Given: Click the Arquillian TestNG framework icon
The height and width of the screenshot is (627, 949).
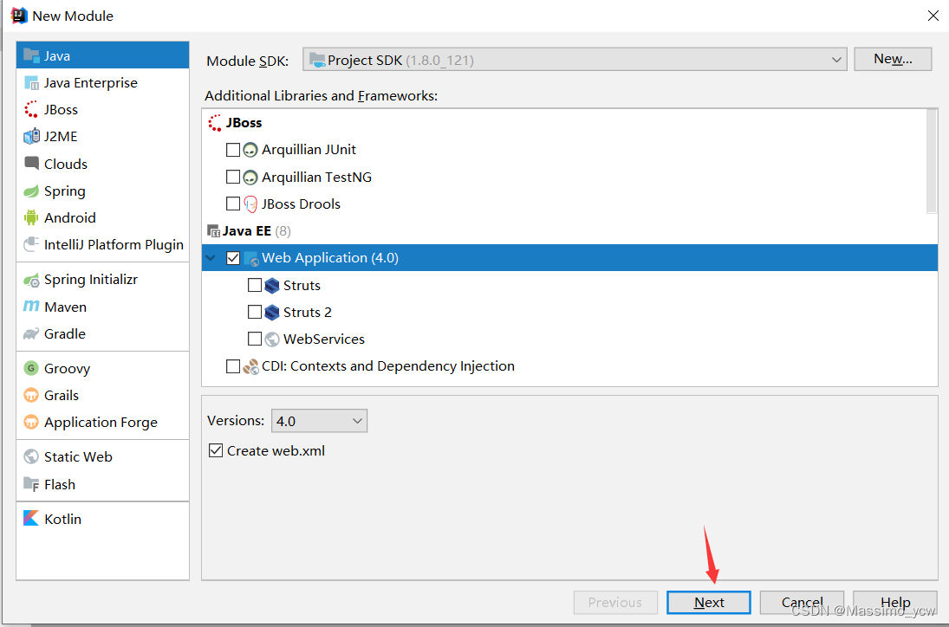Looking at the screenshot, I should tap(250, 178).
